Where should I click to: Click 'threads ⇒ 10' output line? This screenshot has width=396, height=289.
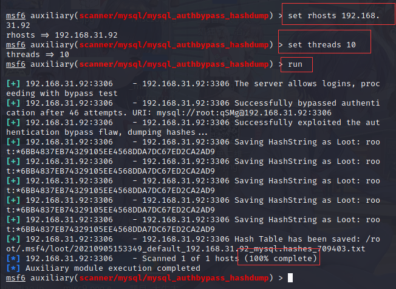tap(38, 54)
